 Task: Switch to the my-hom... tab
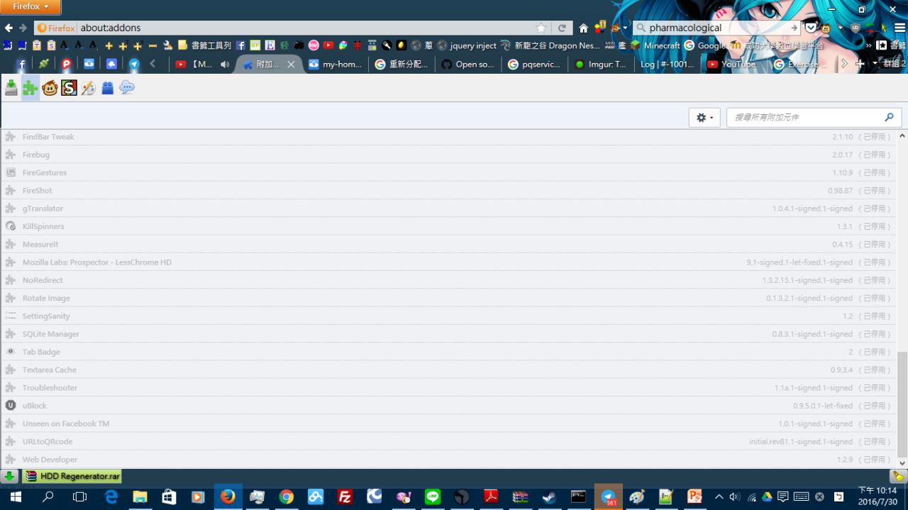coord(336,64)
